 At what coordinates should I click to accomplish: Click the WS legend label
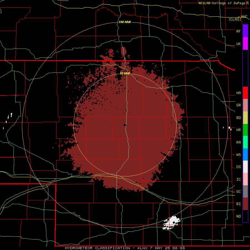238,154
